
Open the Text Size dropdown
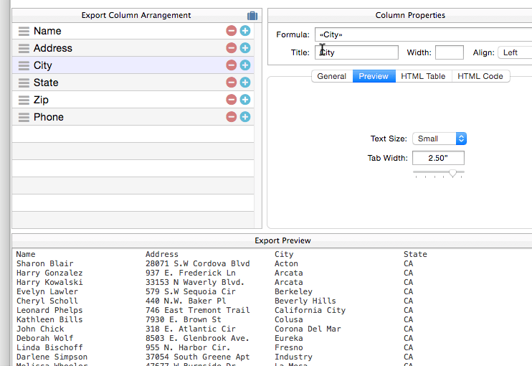pos(440,139)
